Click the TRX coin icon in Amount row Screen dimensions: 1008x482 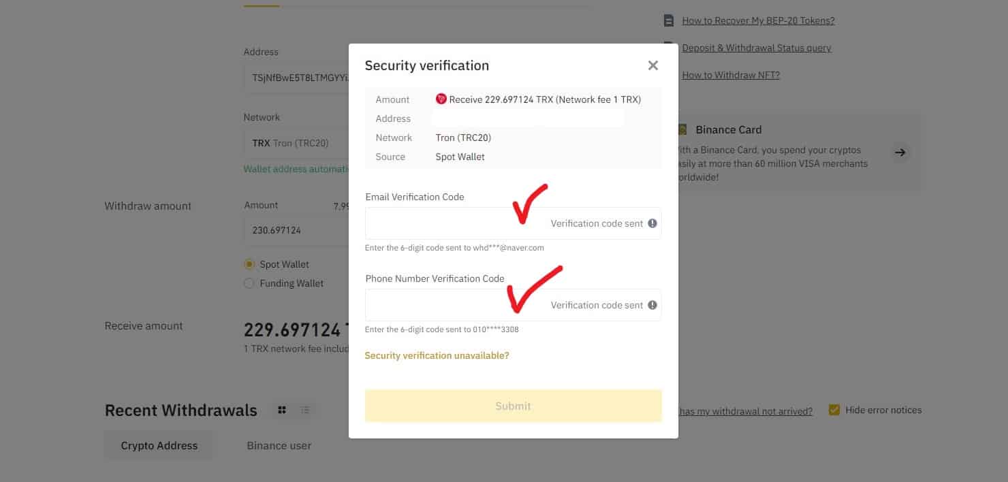(x=441, y=99)
